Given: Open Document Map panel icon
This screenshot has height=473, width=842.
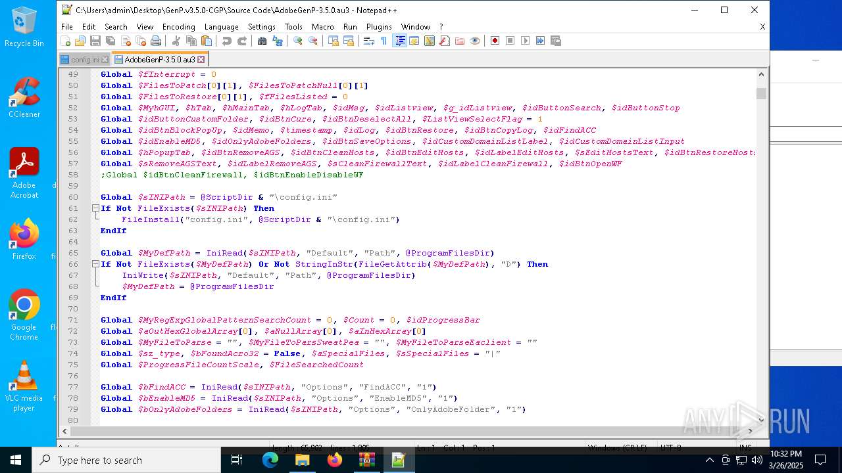Looking at the screenshot, I should (x=430, y=41).
